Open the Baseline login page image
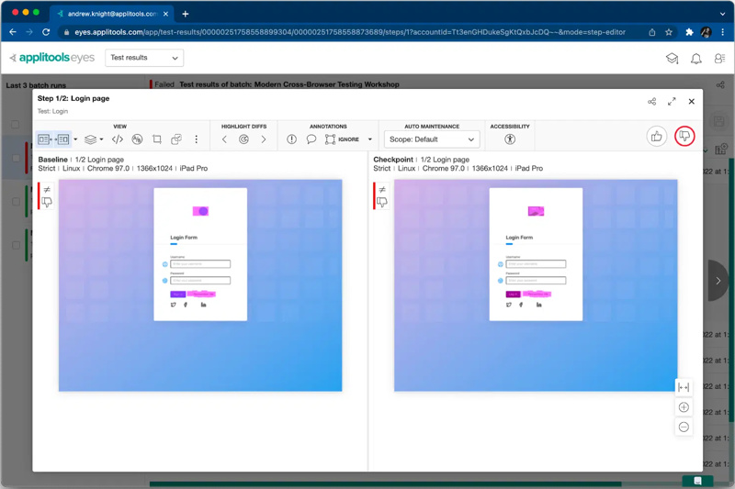This screenshot has width=735, height=489. coord(200,285)
